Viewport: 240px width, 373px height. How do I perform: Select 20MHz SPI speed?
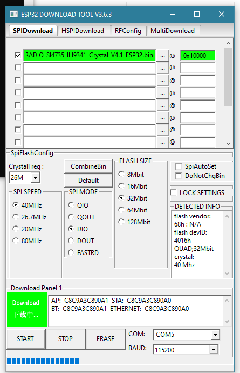[x=16, y=229]
